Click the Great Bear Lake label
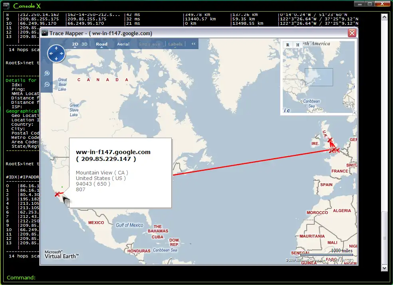 coord(62,84)
